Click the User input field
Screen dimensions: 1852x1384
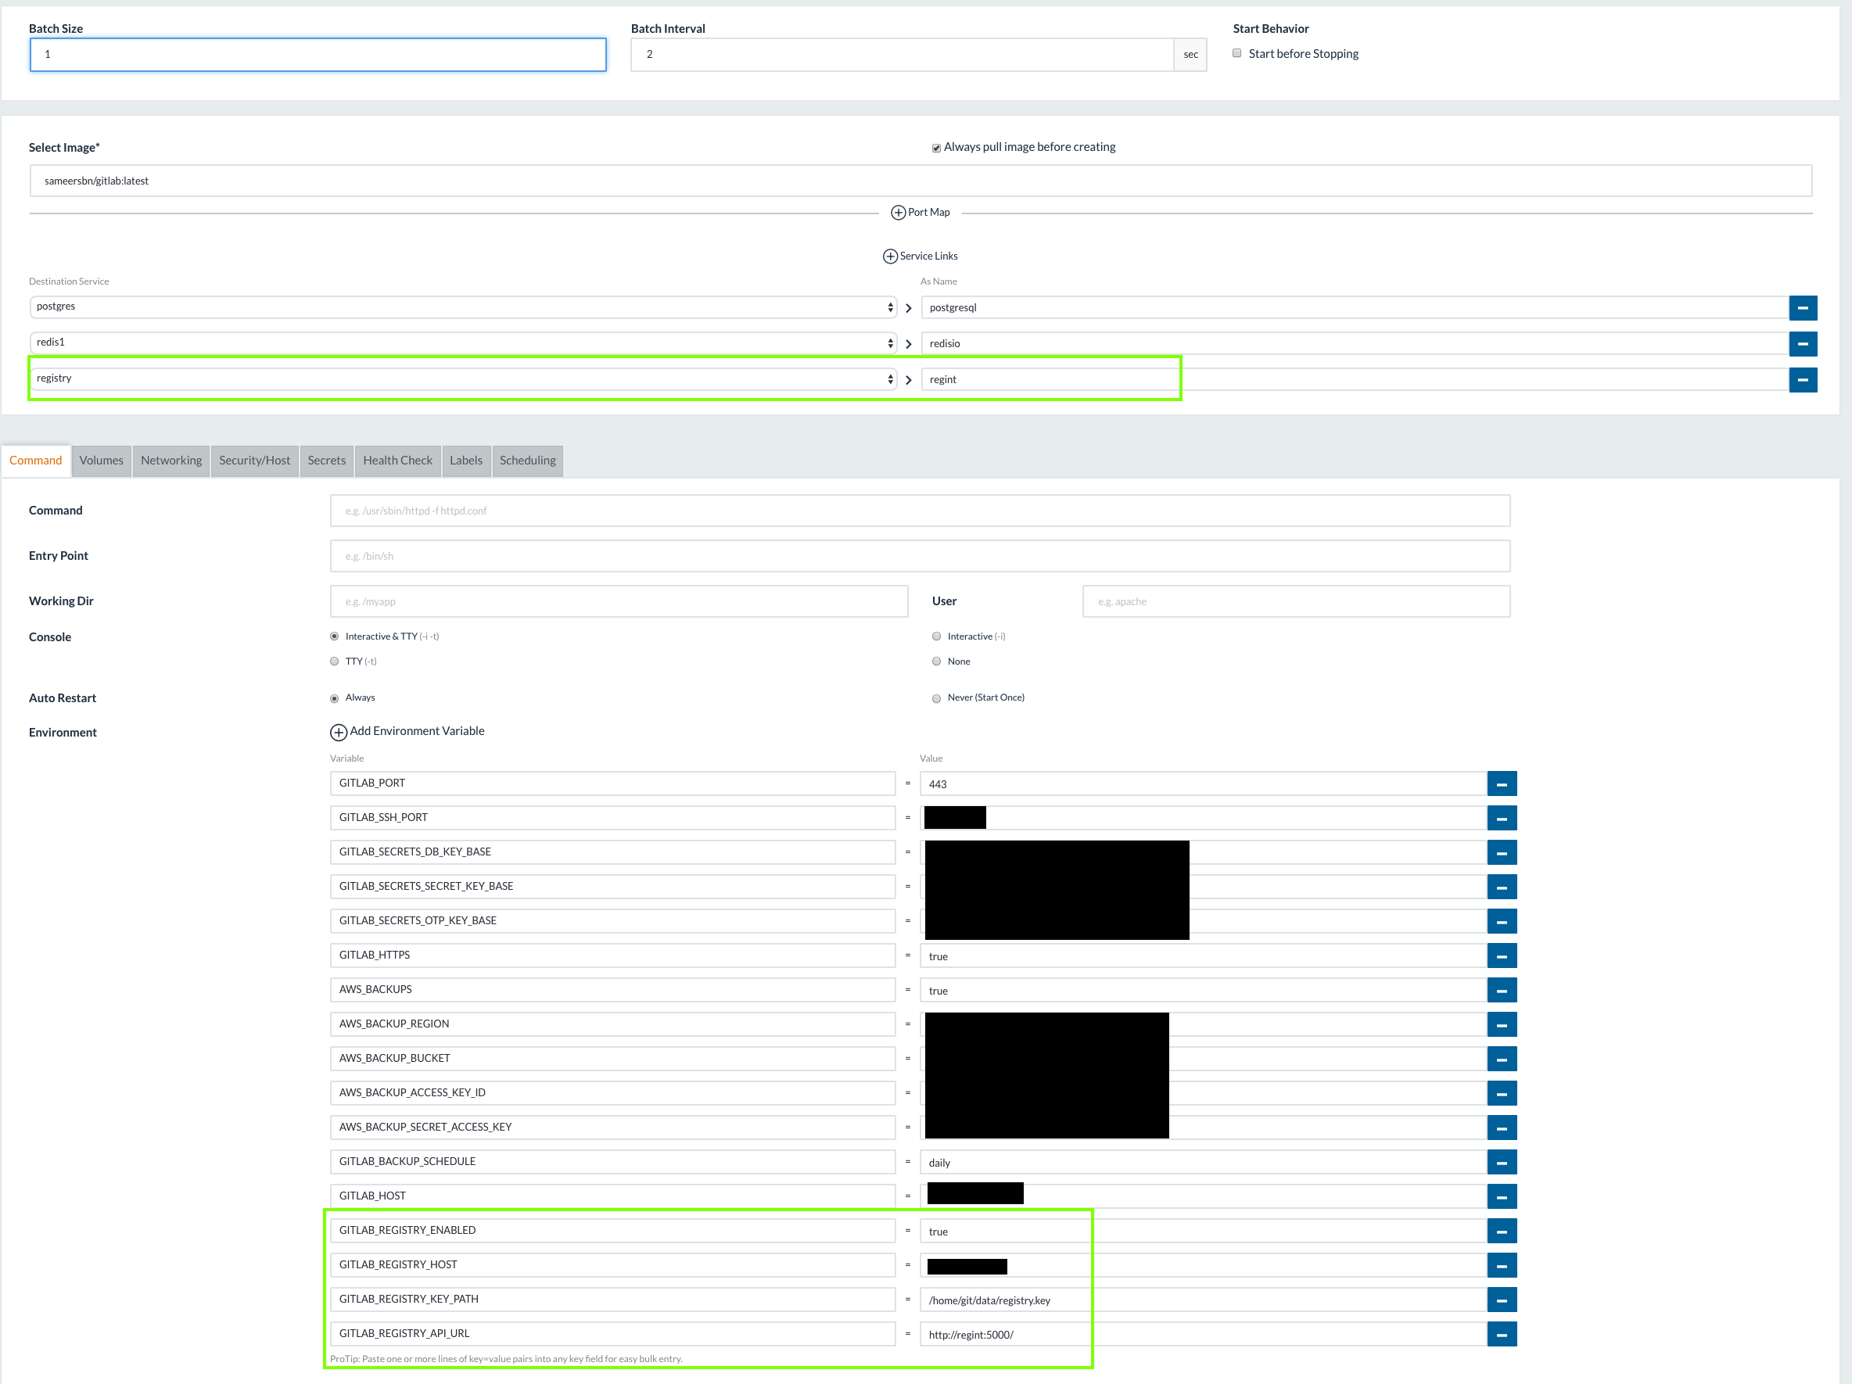[1296, 601]
